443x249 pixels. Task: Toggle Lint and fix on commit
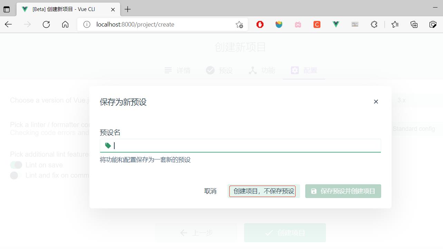pos(16,175)
